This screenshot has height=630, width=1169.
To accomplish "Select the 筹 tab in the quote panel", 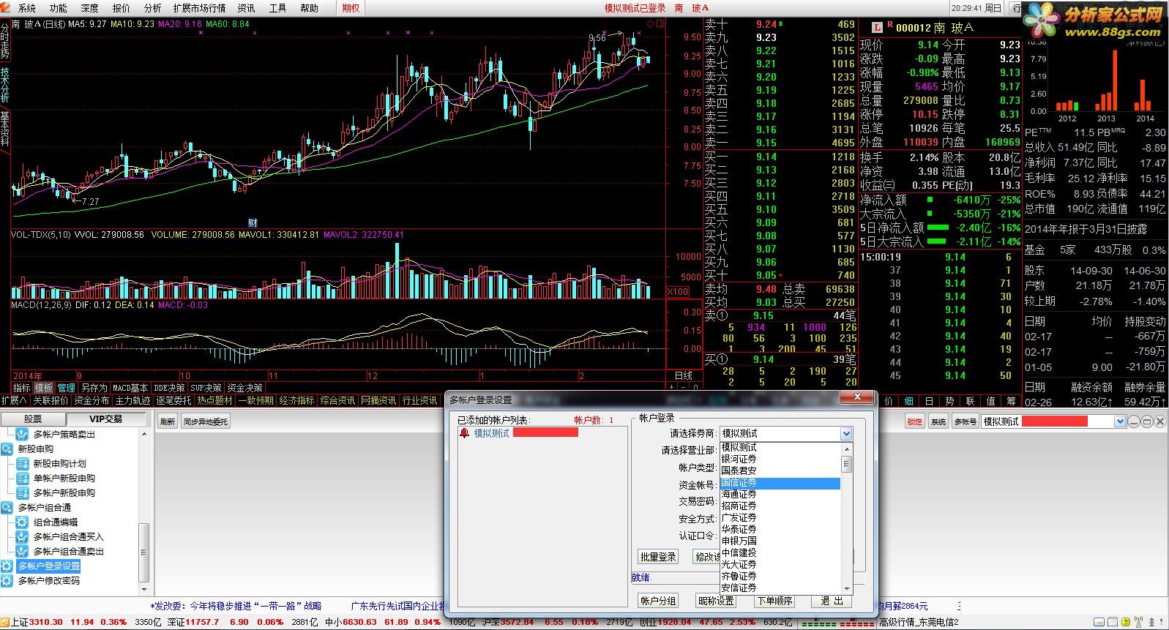I will 1011,401.
